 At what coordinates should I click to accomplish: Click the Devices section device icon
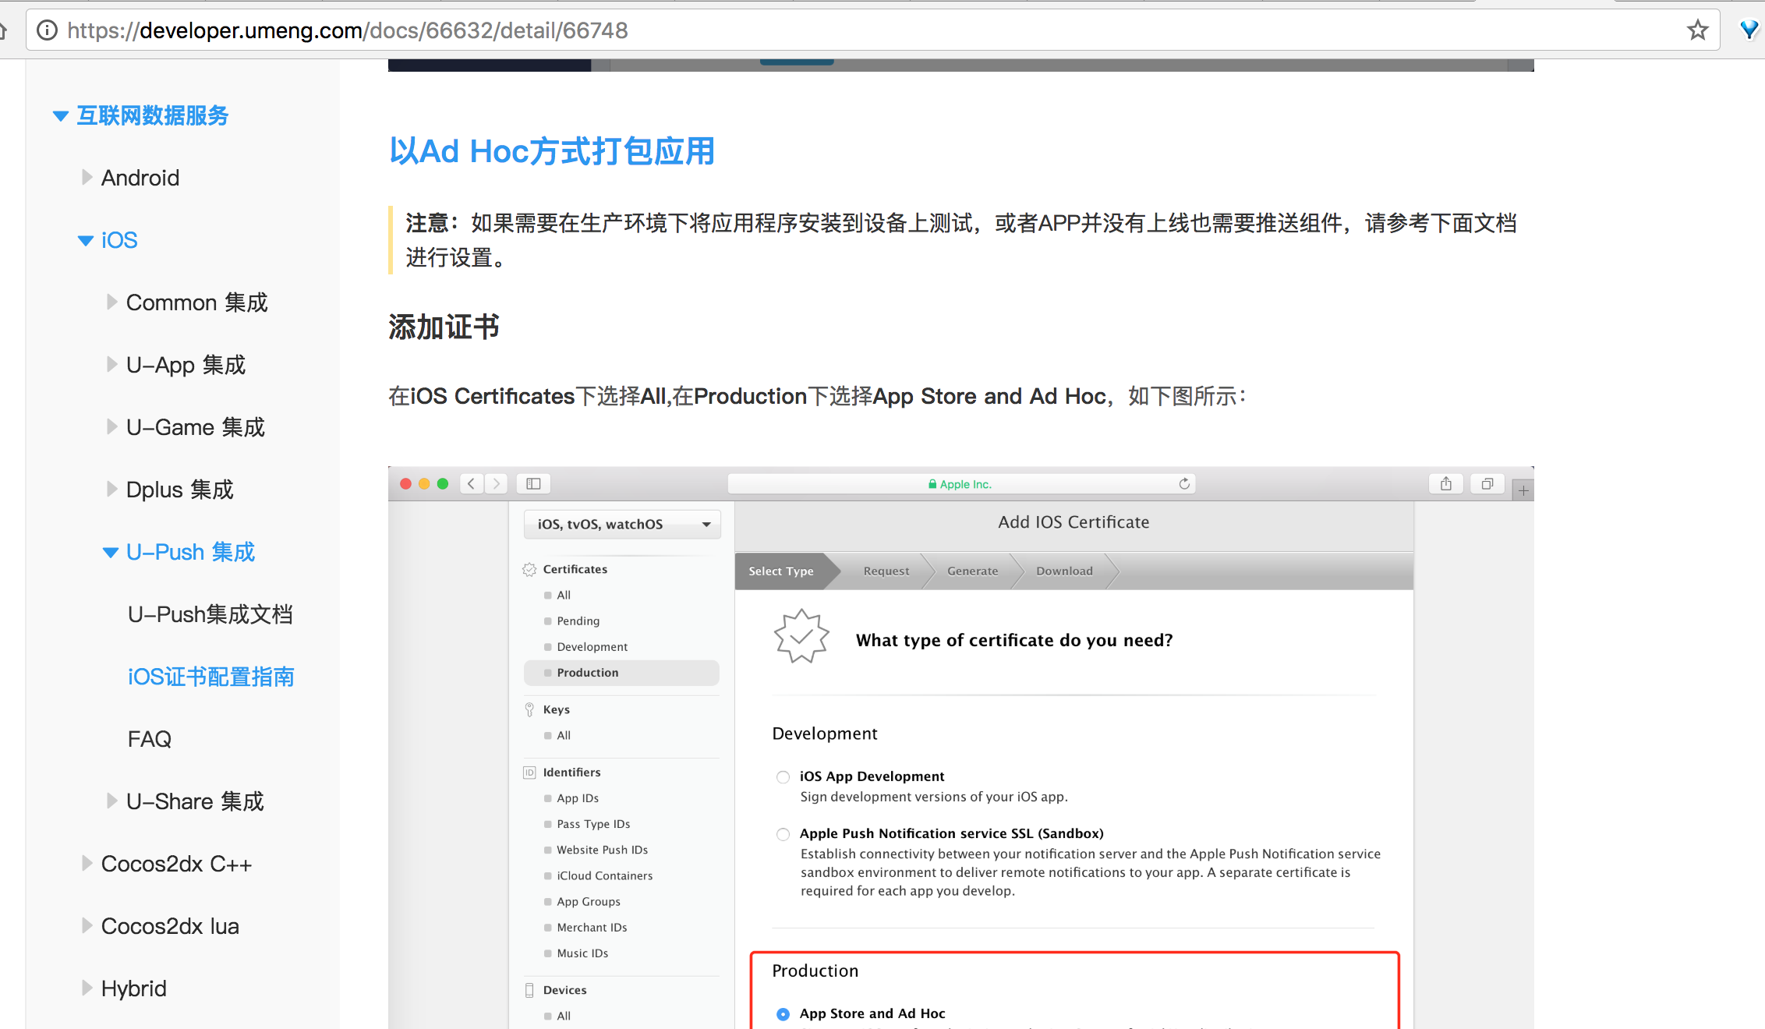(x=529, y=990)
